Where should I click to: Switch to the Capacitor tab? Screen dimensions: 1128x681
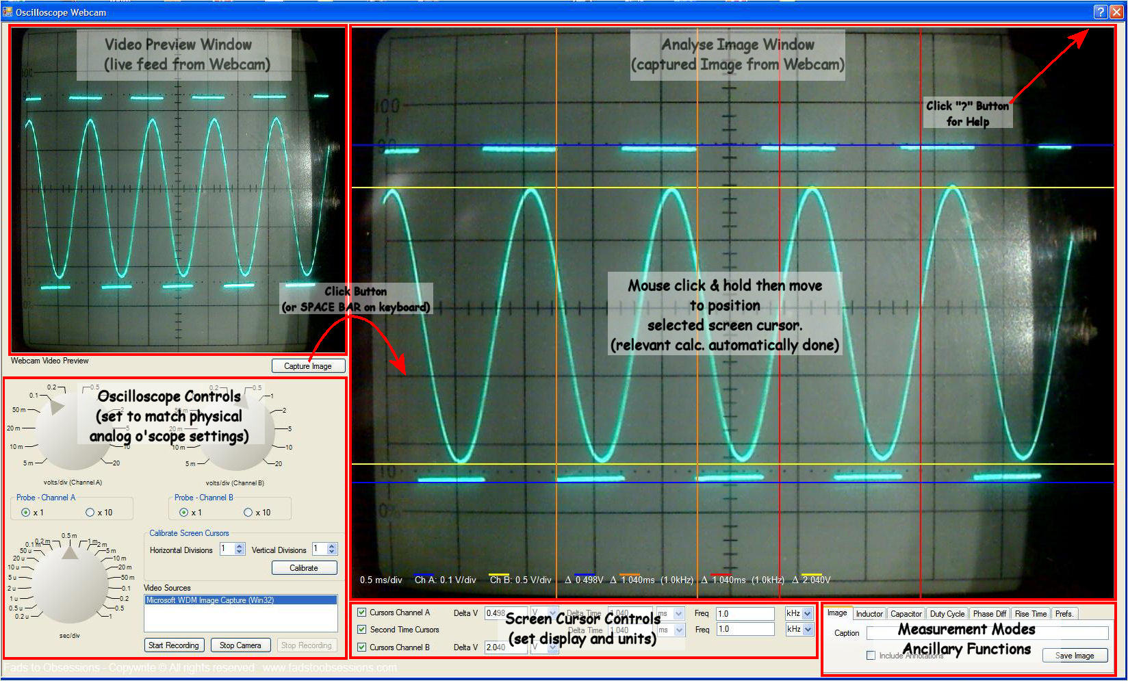[906, 614]
